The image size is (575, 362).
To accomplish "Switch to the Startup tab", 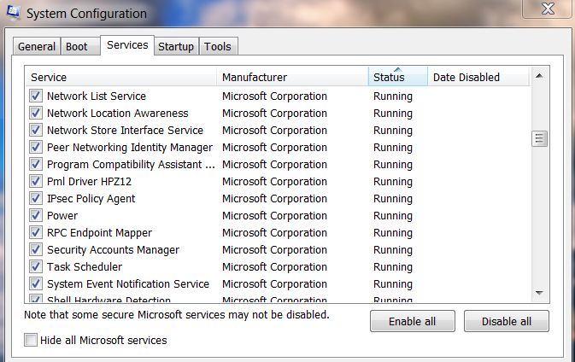I will pos(176,47).
